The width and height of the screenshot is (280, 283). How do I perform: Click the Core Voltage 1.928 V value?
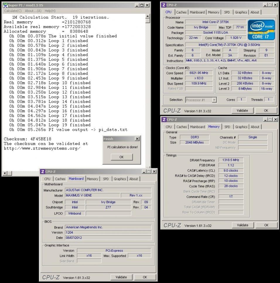[x=236, y=38]
